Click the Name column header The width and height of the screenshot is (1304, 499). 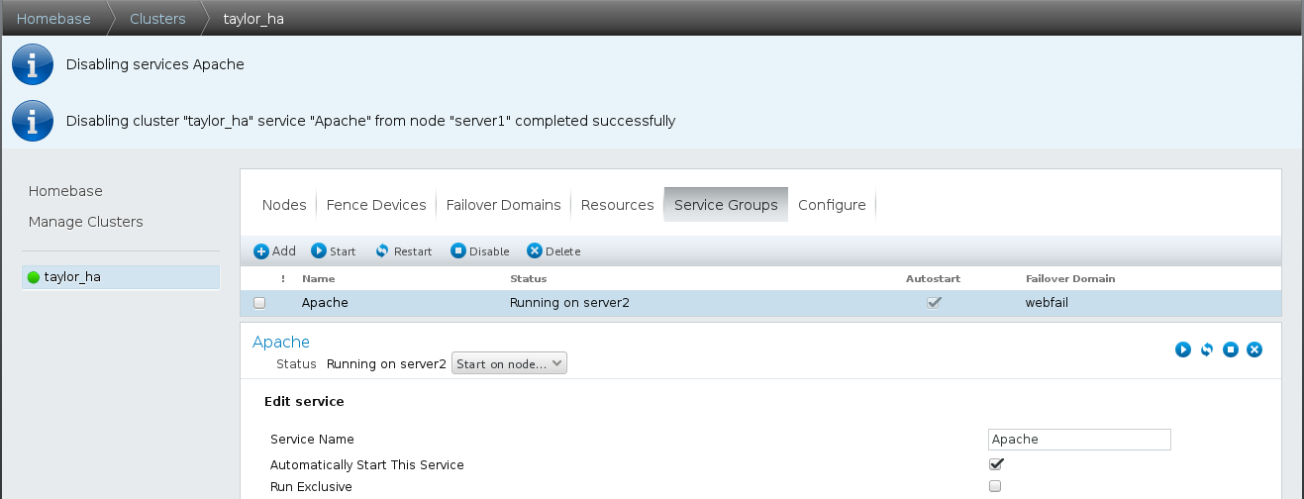[x=318, y=279]
